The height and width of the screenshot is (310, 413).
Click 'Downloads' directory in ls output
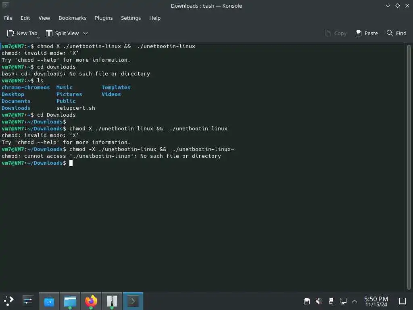tap(16, 108)
